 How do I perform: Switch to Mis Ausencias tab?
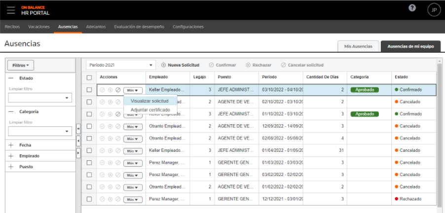(x=358, y=46)
